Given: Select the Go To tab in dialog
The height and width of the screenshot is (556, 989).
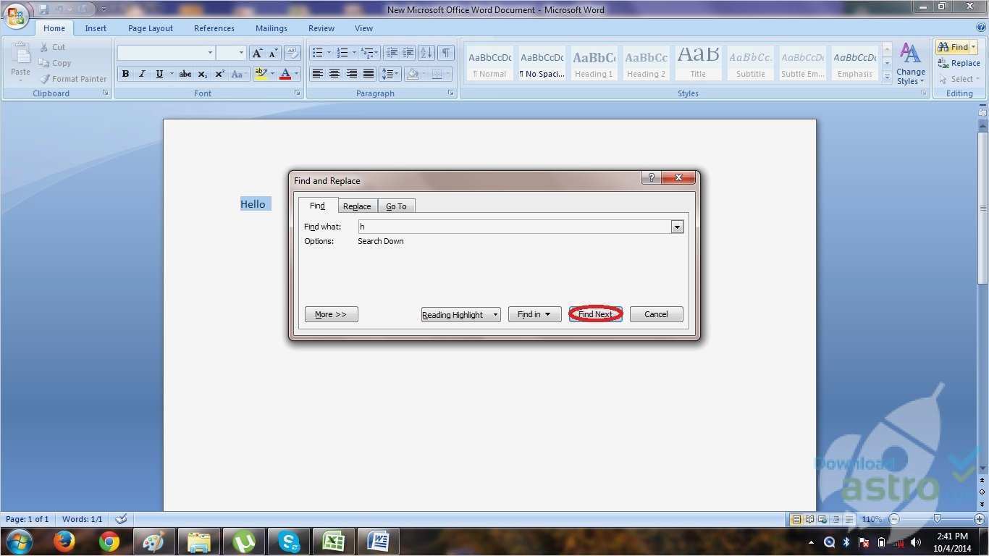Looking at the screenshot, I should (x=396, y=206).
